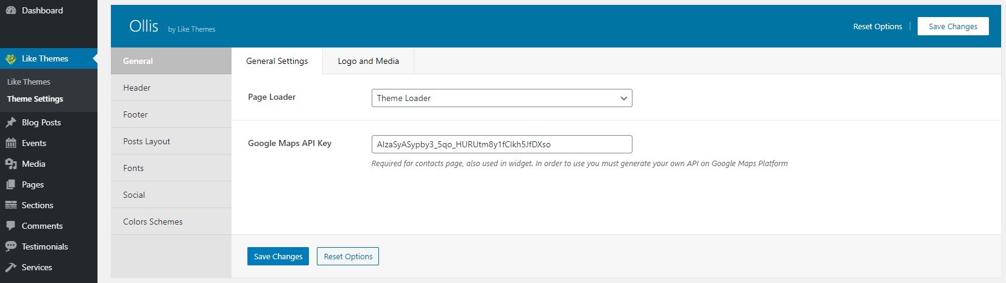
Task: Open Header settings section
Action: (x=171, y=88)
